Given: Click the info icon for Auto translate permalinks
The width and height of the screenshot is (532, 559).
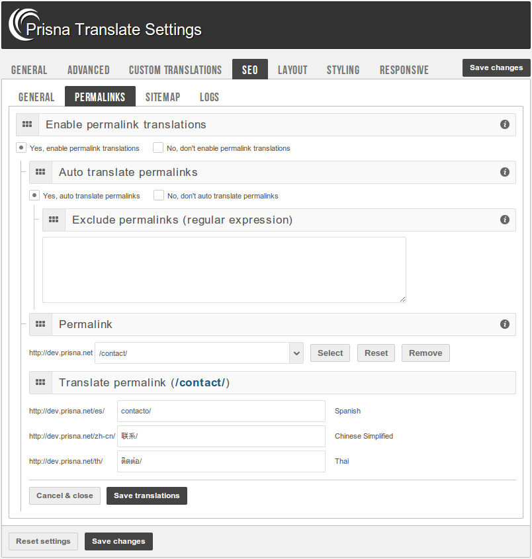Looking at the screenshot, I should (x=504, y=172).
